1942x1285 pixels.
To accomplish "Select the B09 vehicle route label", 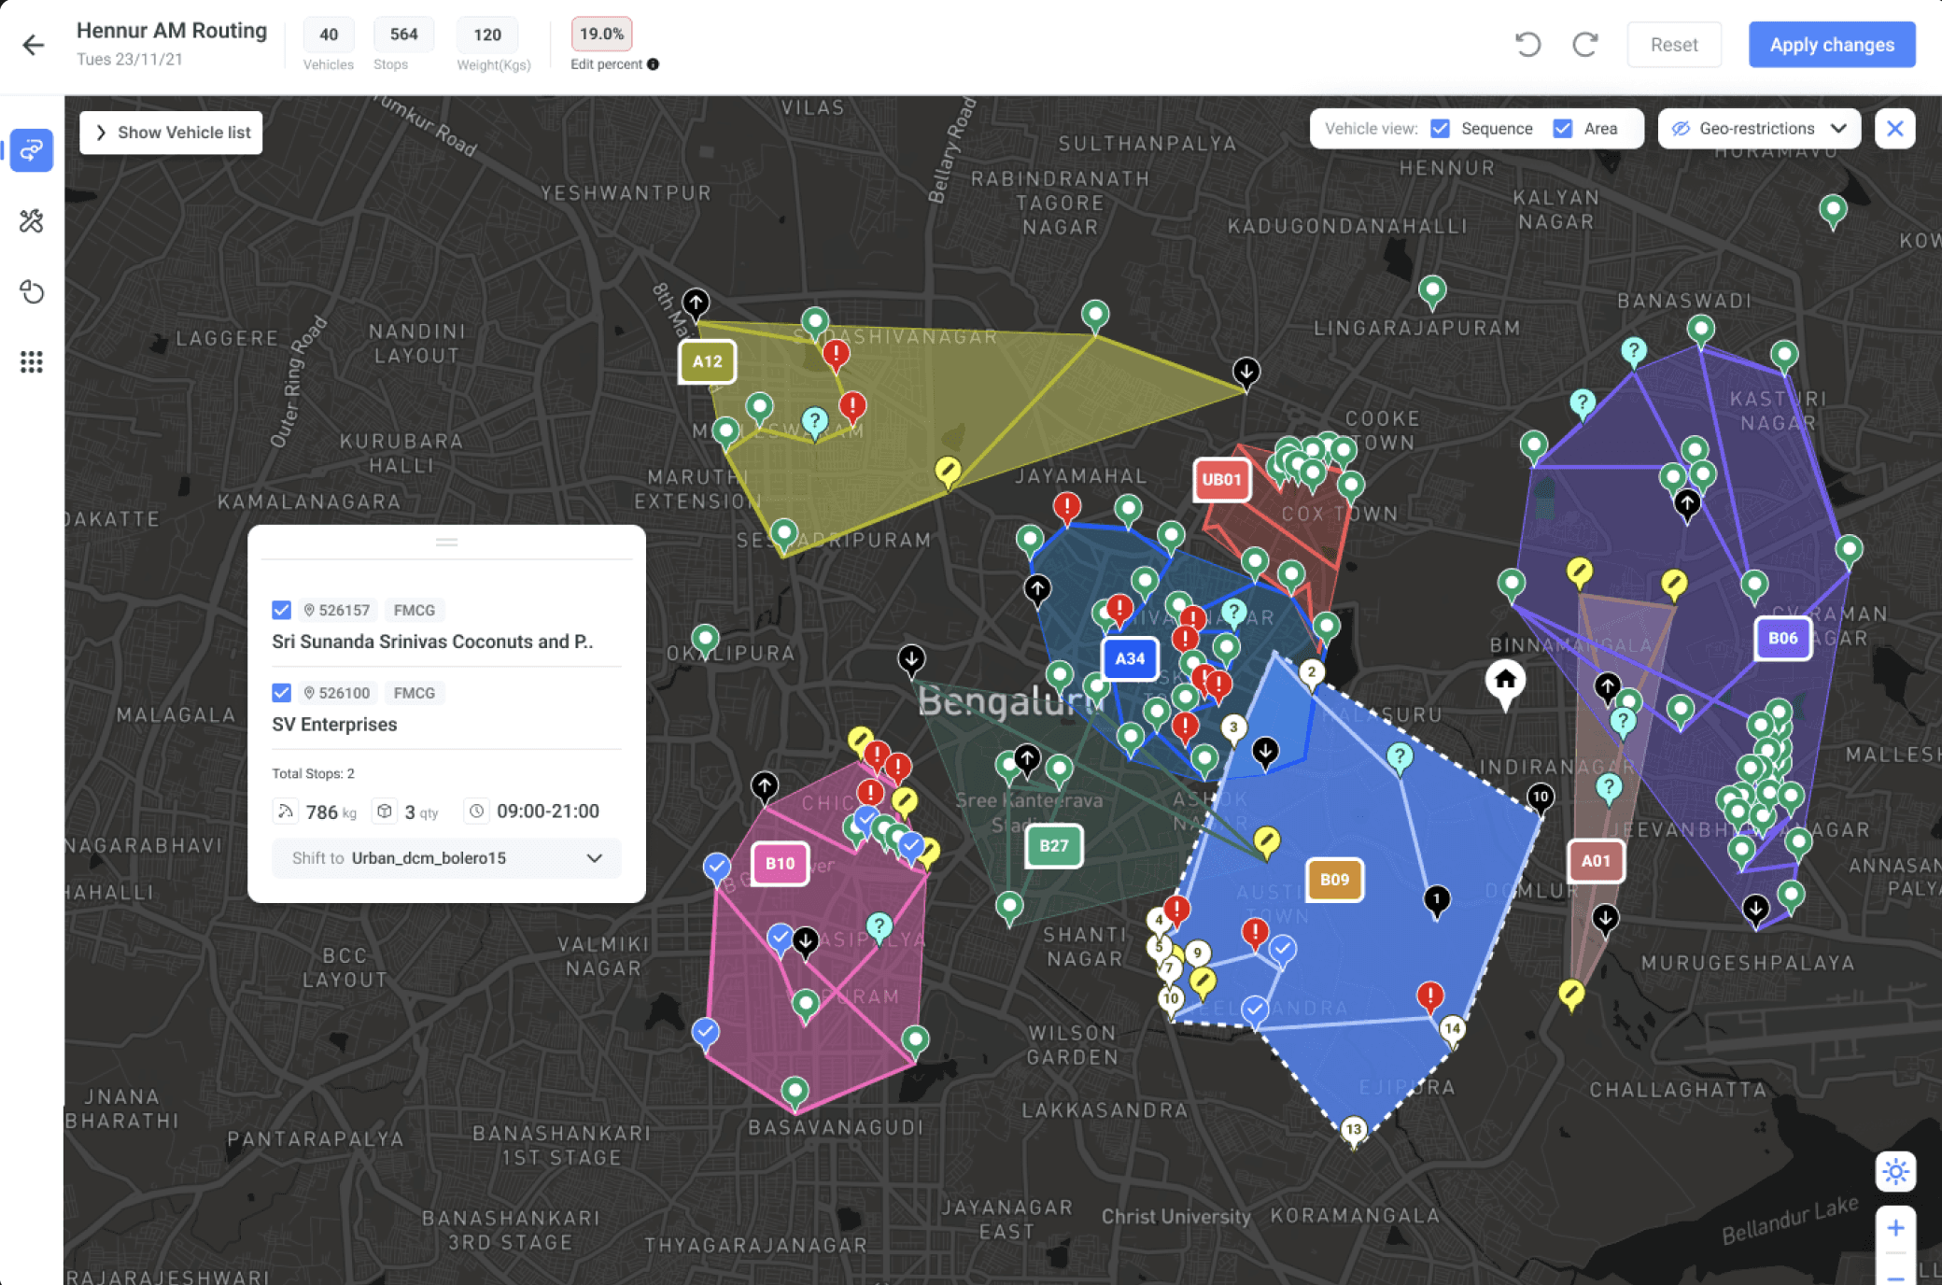I will pos(1334,880).
